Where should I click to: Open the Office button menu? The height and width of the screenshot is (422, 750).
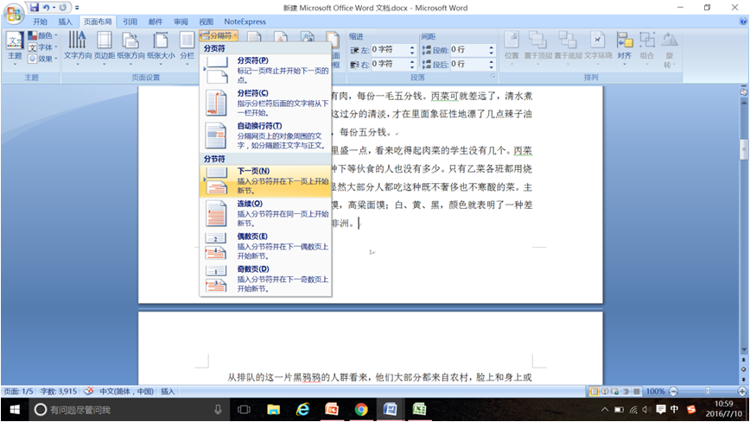pyautogui.click(x=14, y=13)
